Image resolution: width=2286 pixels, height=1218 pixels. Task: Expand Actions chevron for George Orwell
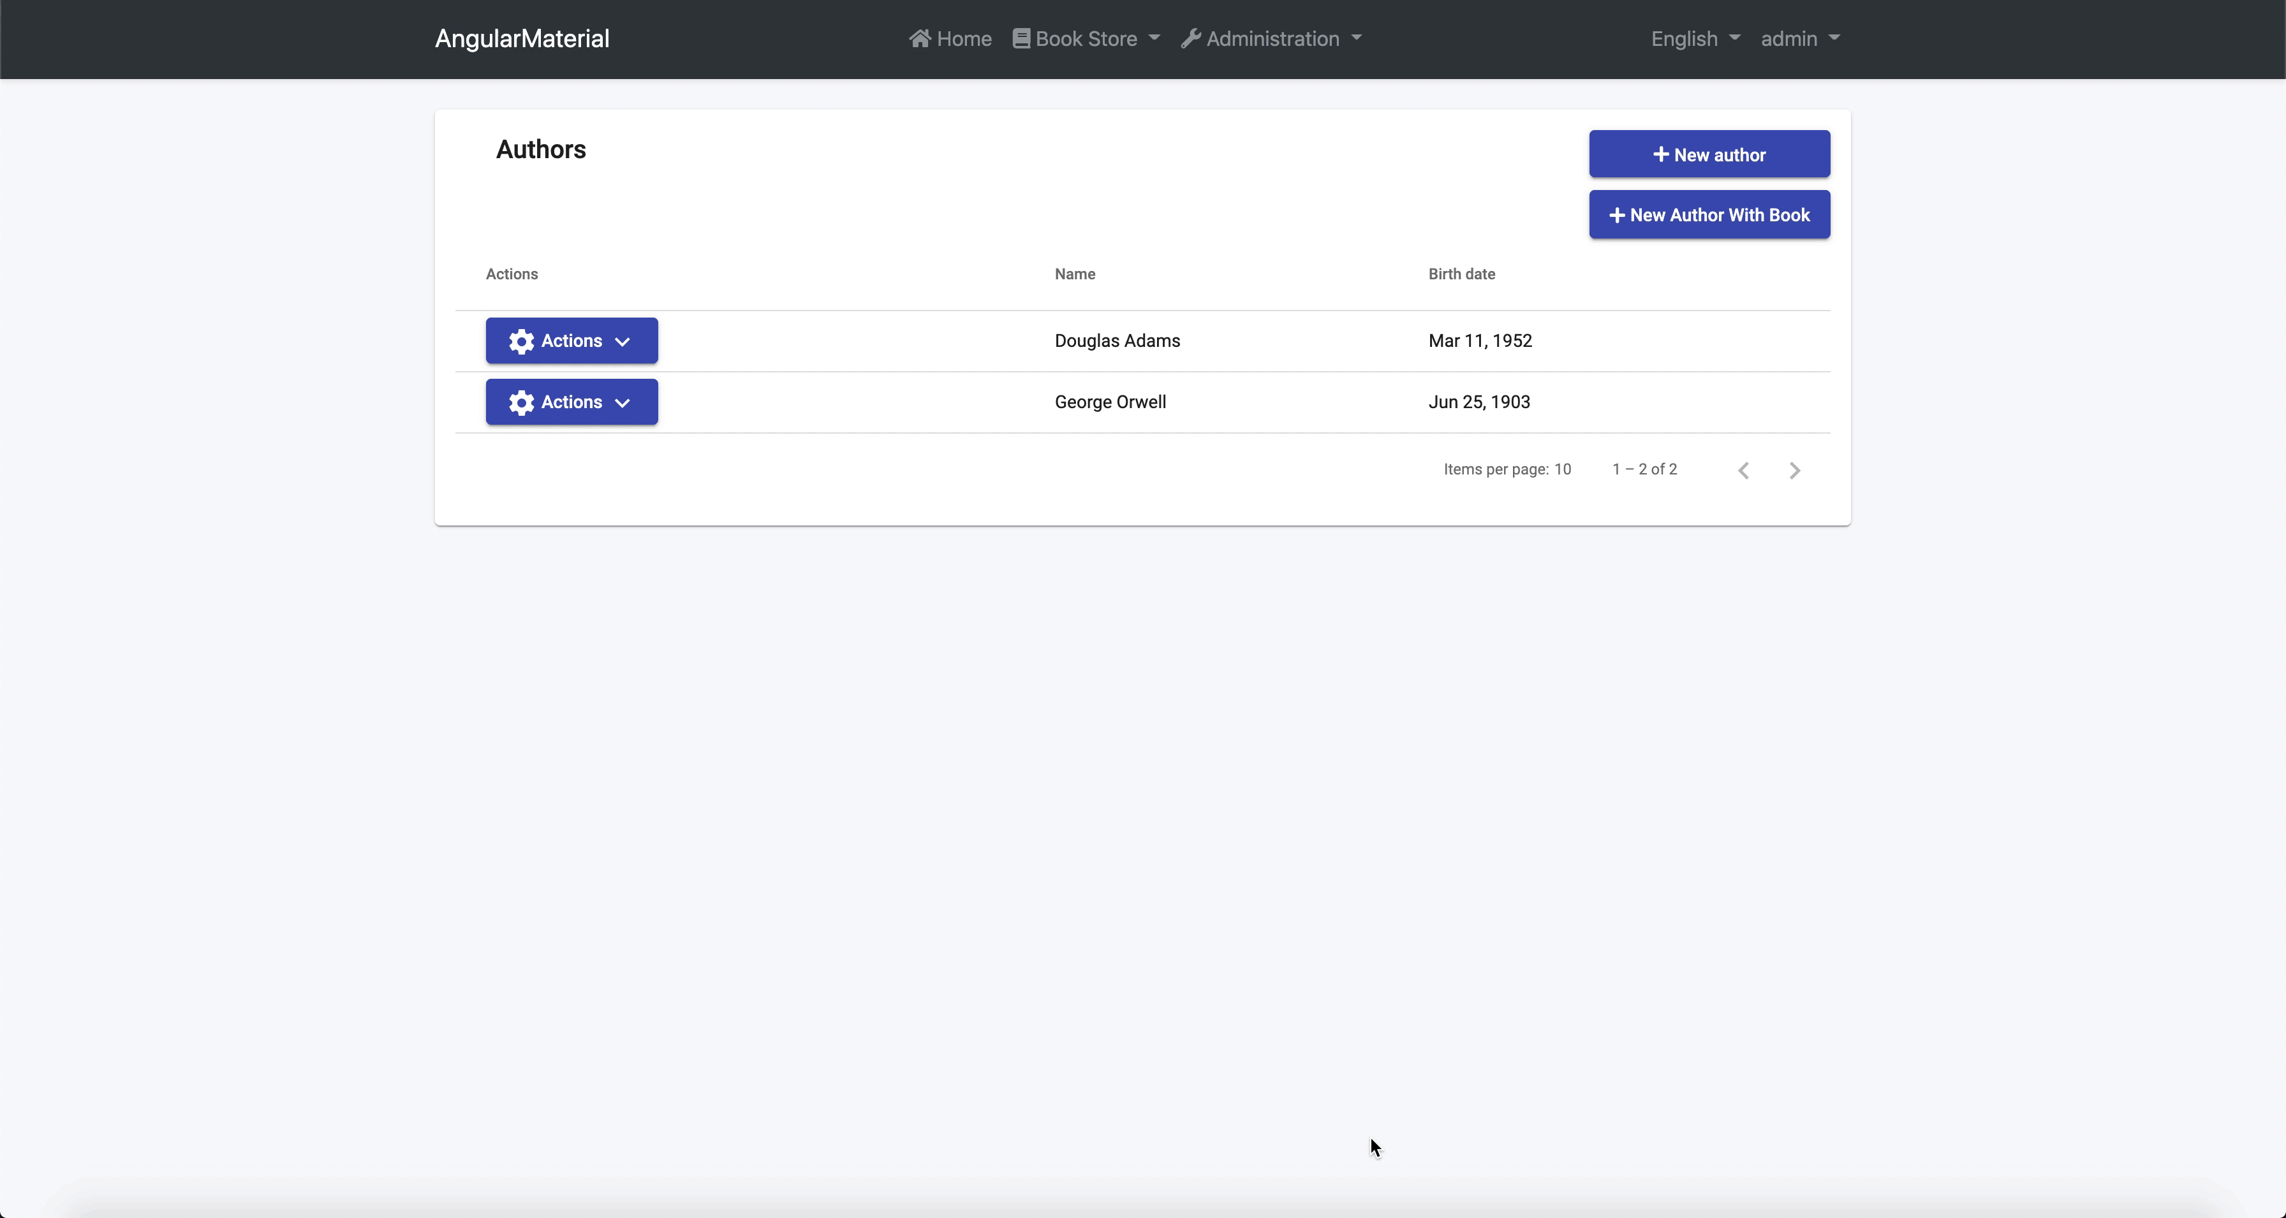tap(622, 404)
